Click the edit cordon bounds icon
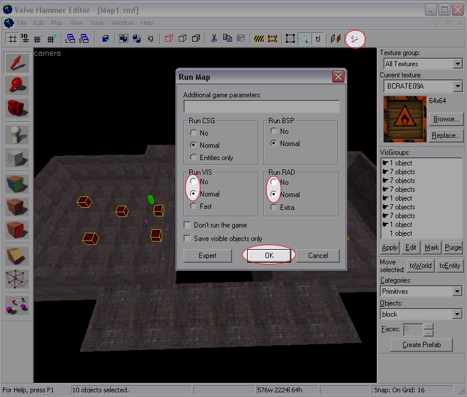The image size is (467, 397). [272, 39]
